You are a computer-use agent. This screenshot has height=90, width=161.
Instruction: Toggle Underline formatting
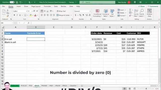pyautogui.click(x=20, y=15)
